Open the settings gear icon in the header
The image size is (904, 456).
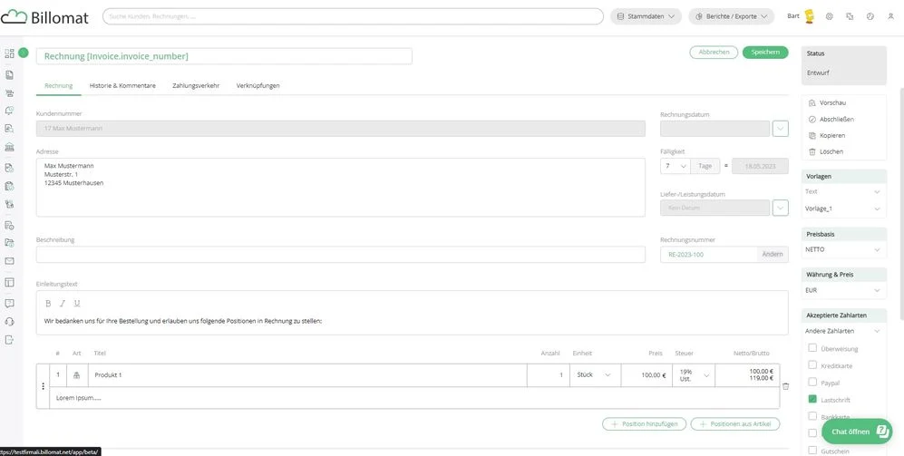[x=829, y=16]
